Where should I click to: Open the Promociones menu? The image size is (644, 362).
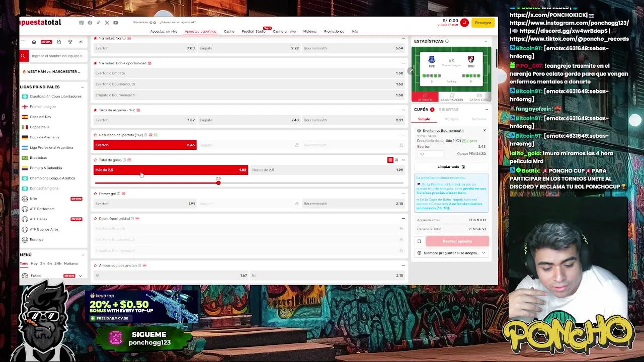point(334,31)
